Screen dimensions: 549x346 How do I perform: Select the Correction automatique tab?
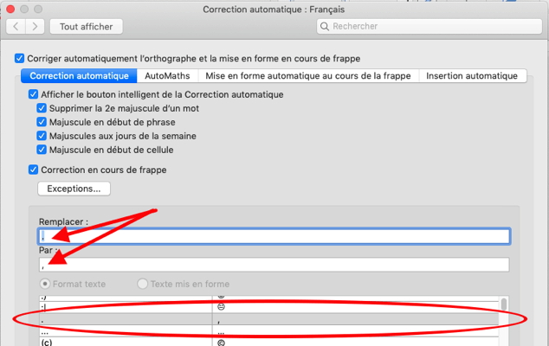pyautogui.click(x=79, y=76)
